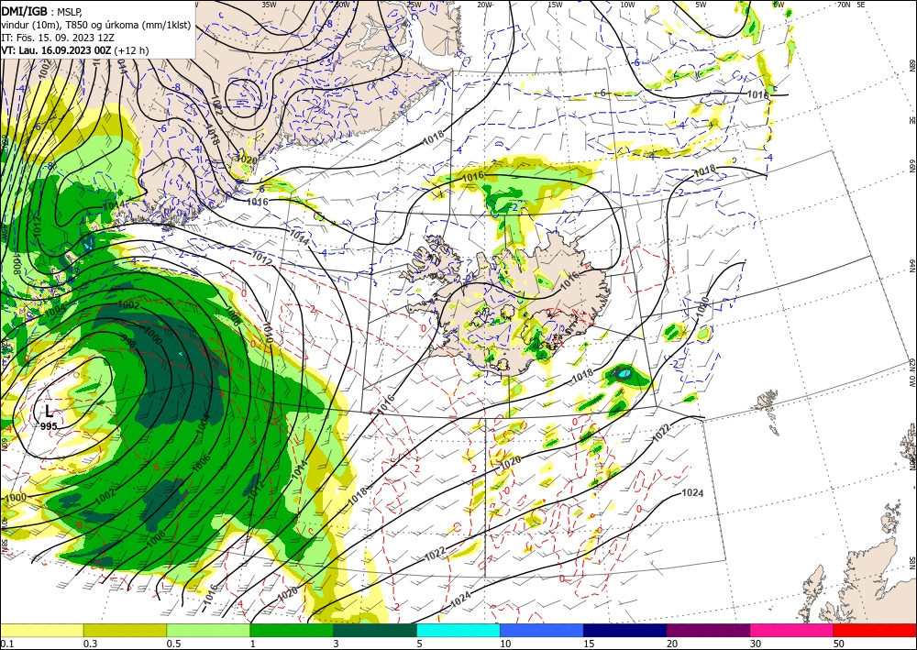Click the '998' isobar label
Image resolution: width=917 pixels, height=650 pixels.
point(128,342)
